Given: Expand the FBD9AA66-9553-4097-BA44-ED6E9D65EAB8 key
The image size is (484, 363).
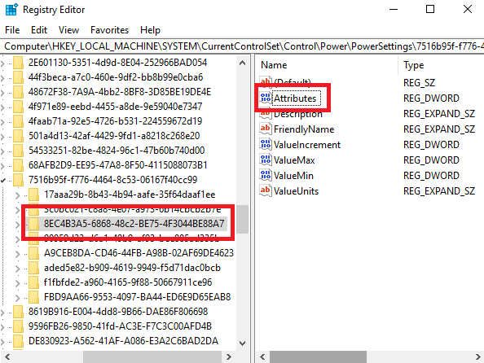Looking at the screenshot, I should [x=18, y=298].
